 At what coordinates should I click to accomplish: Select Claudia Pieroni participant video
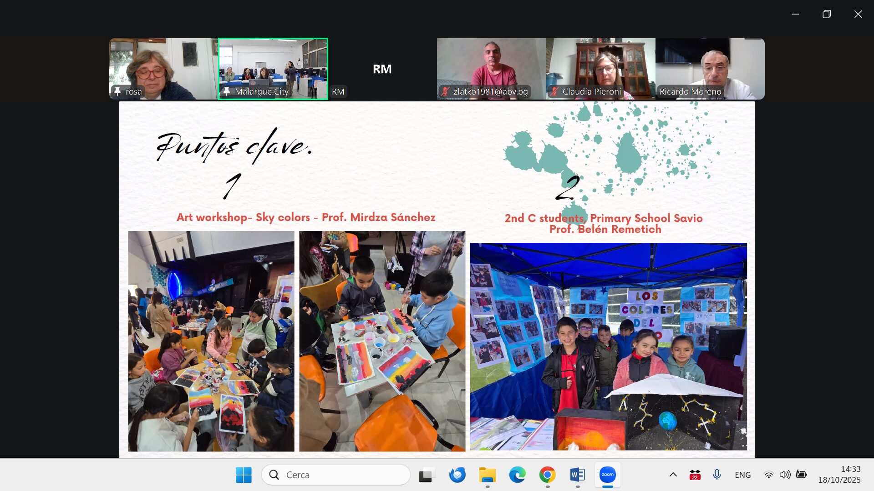tap(600, 68)
